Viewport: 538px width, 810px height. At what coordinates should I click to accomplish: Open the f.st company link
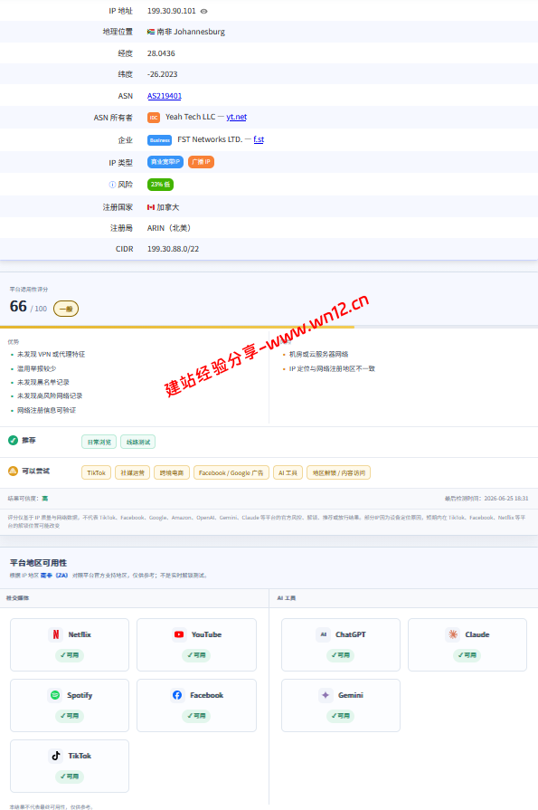(x=259, y=139)
